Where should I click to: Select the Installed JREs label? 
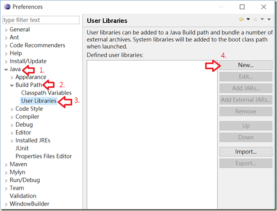pyautogui.click(x=33, y=141)
